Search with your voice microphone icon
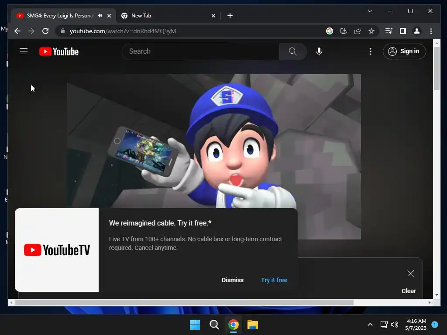Screen dimensions: 447x335 point(319,51)
